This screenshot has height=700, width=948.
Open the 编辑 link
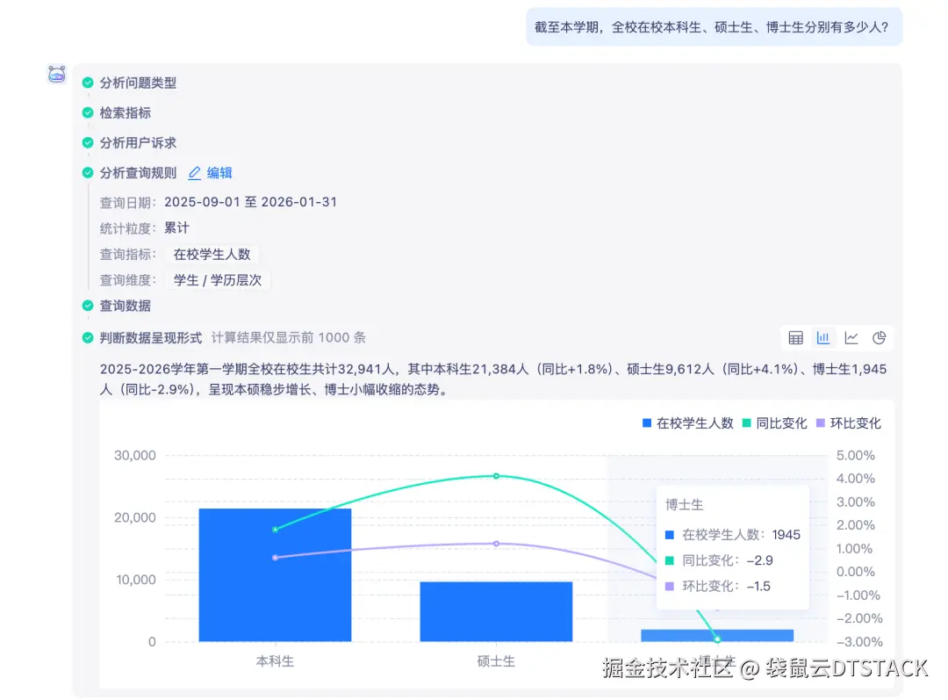(220, 172)
